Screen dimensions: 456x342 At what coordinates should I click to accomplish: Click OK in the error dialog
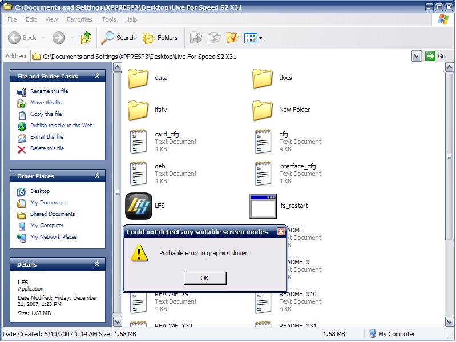(205, 278)
